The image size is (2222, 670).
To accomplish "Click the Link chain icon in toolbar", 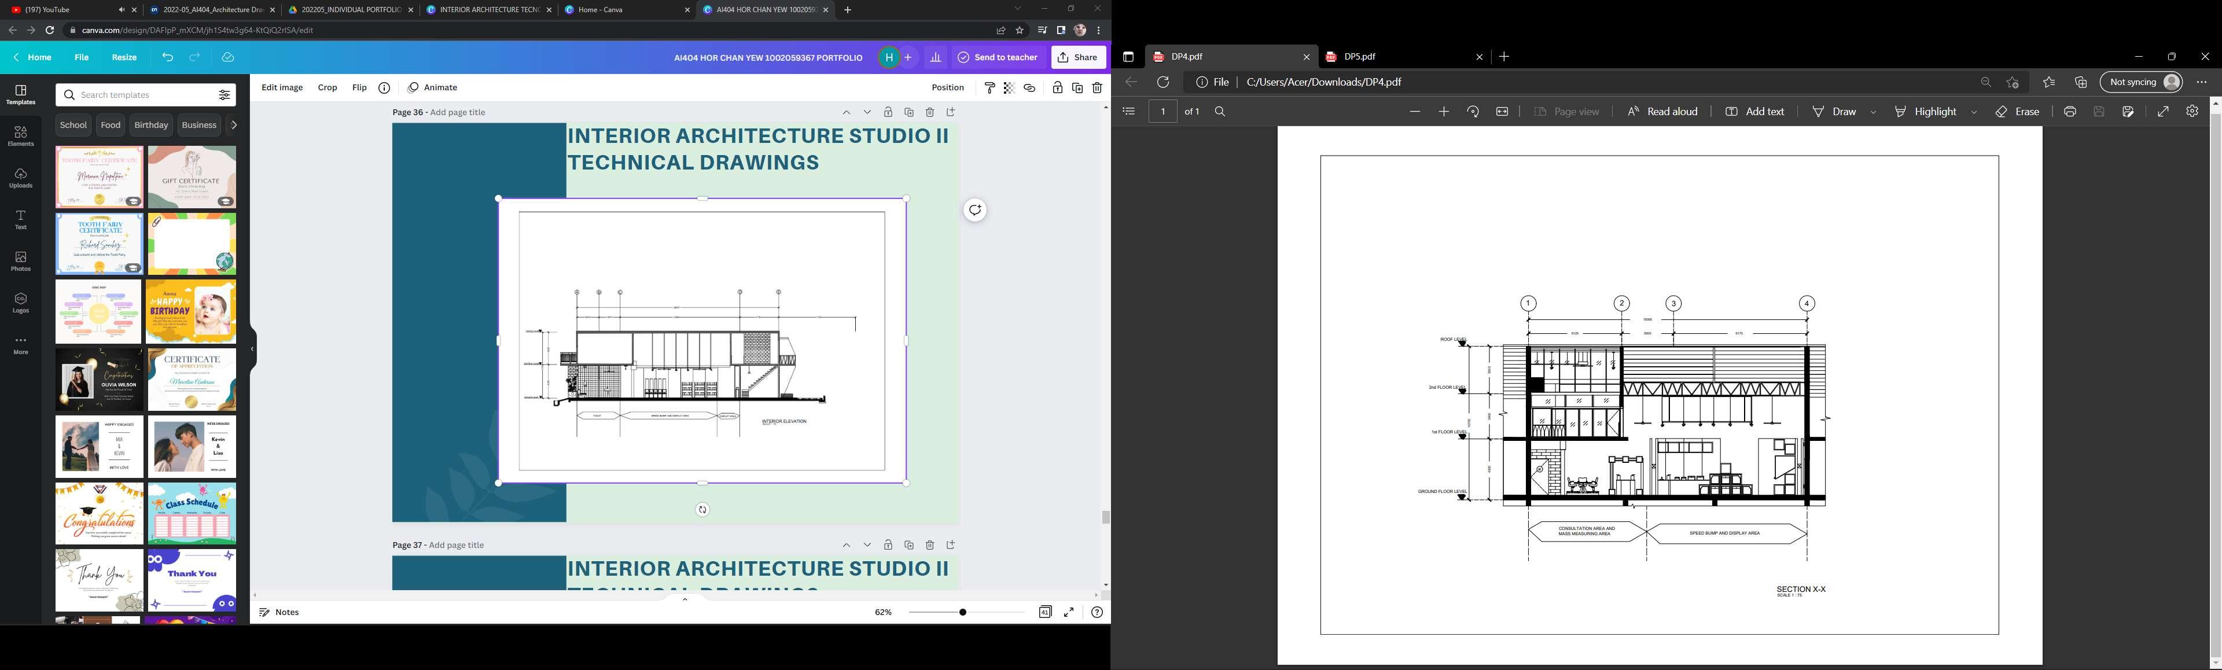I will click(1029, 88).
